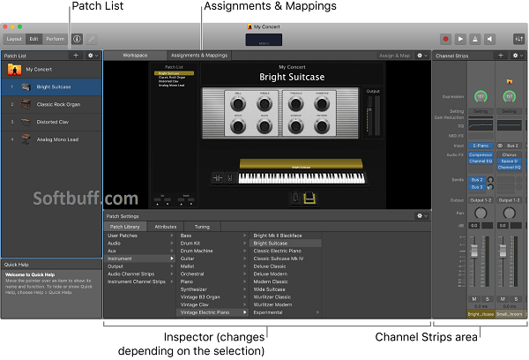Select the My Concert folder icon
This screenshot has height=360, width=529.
point(14,69)
